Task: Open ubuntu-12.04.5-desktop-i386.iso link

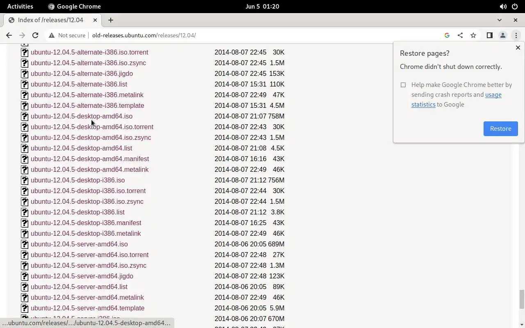Action: pos(78,180)
